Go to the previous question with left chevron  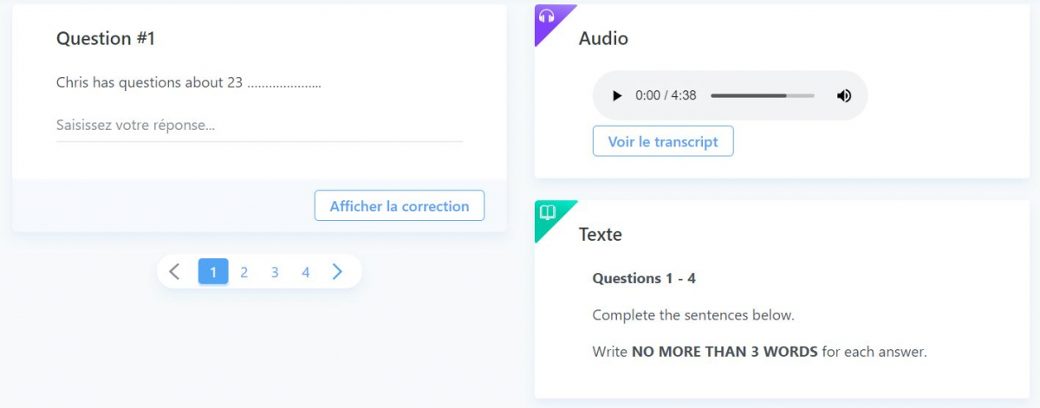coord(174,272)
